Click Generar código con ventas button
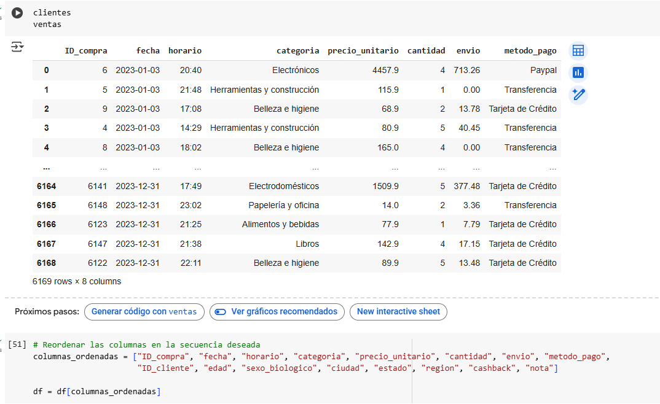 point(144,312)
